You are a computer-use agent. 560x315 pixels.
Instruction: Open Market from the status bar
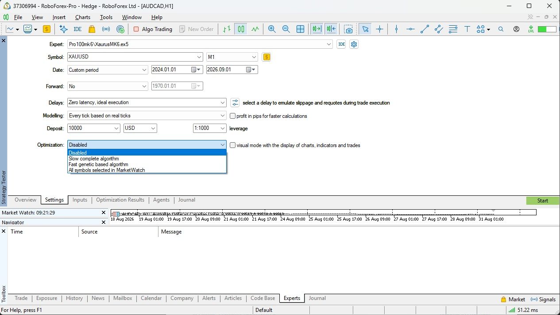(x=513, y=299)
